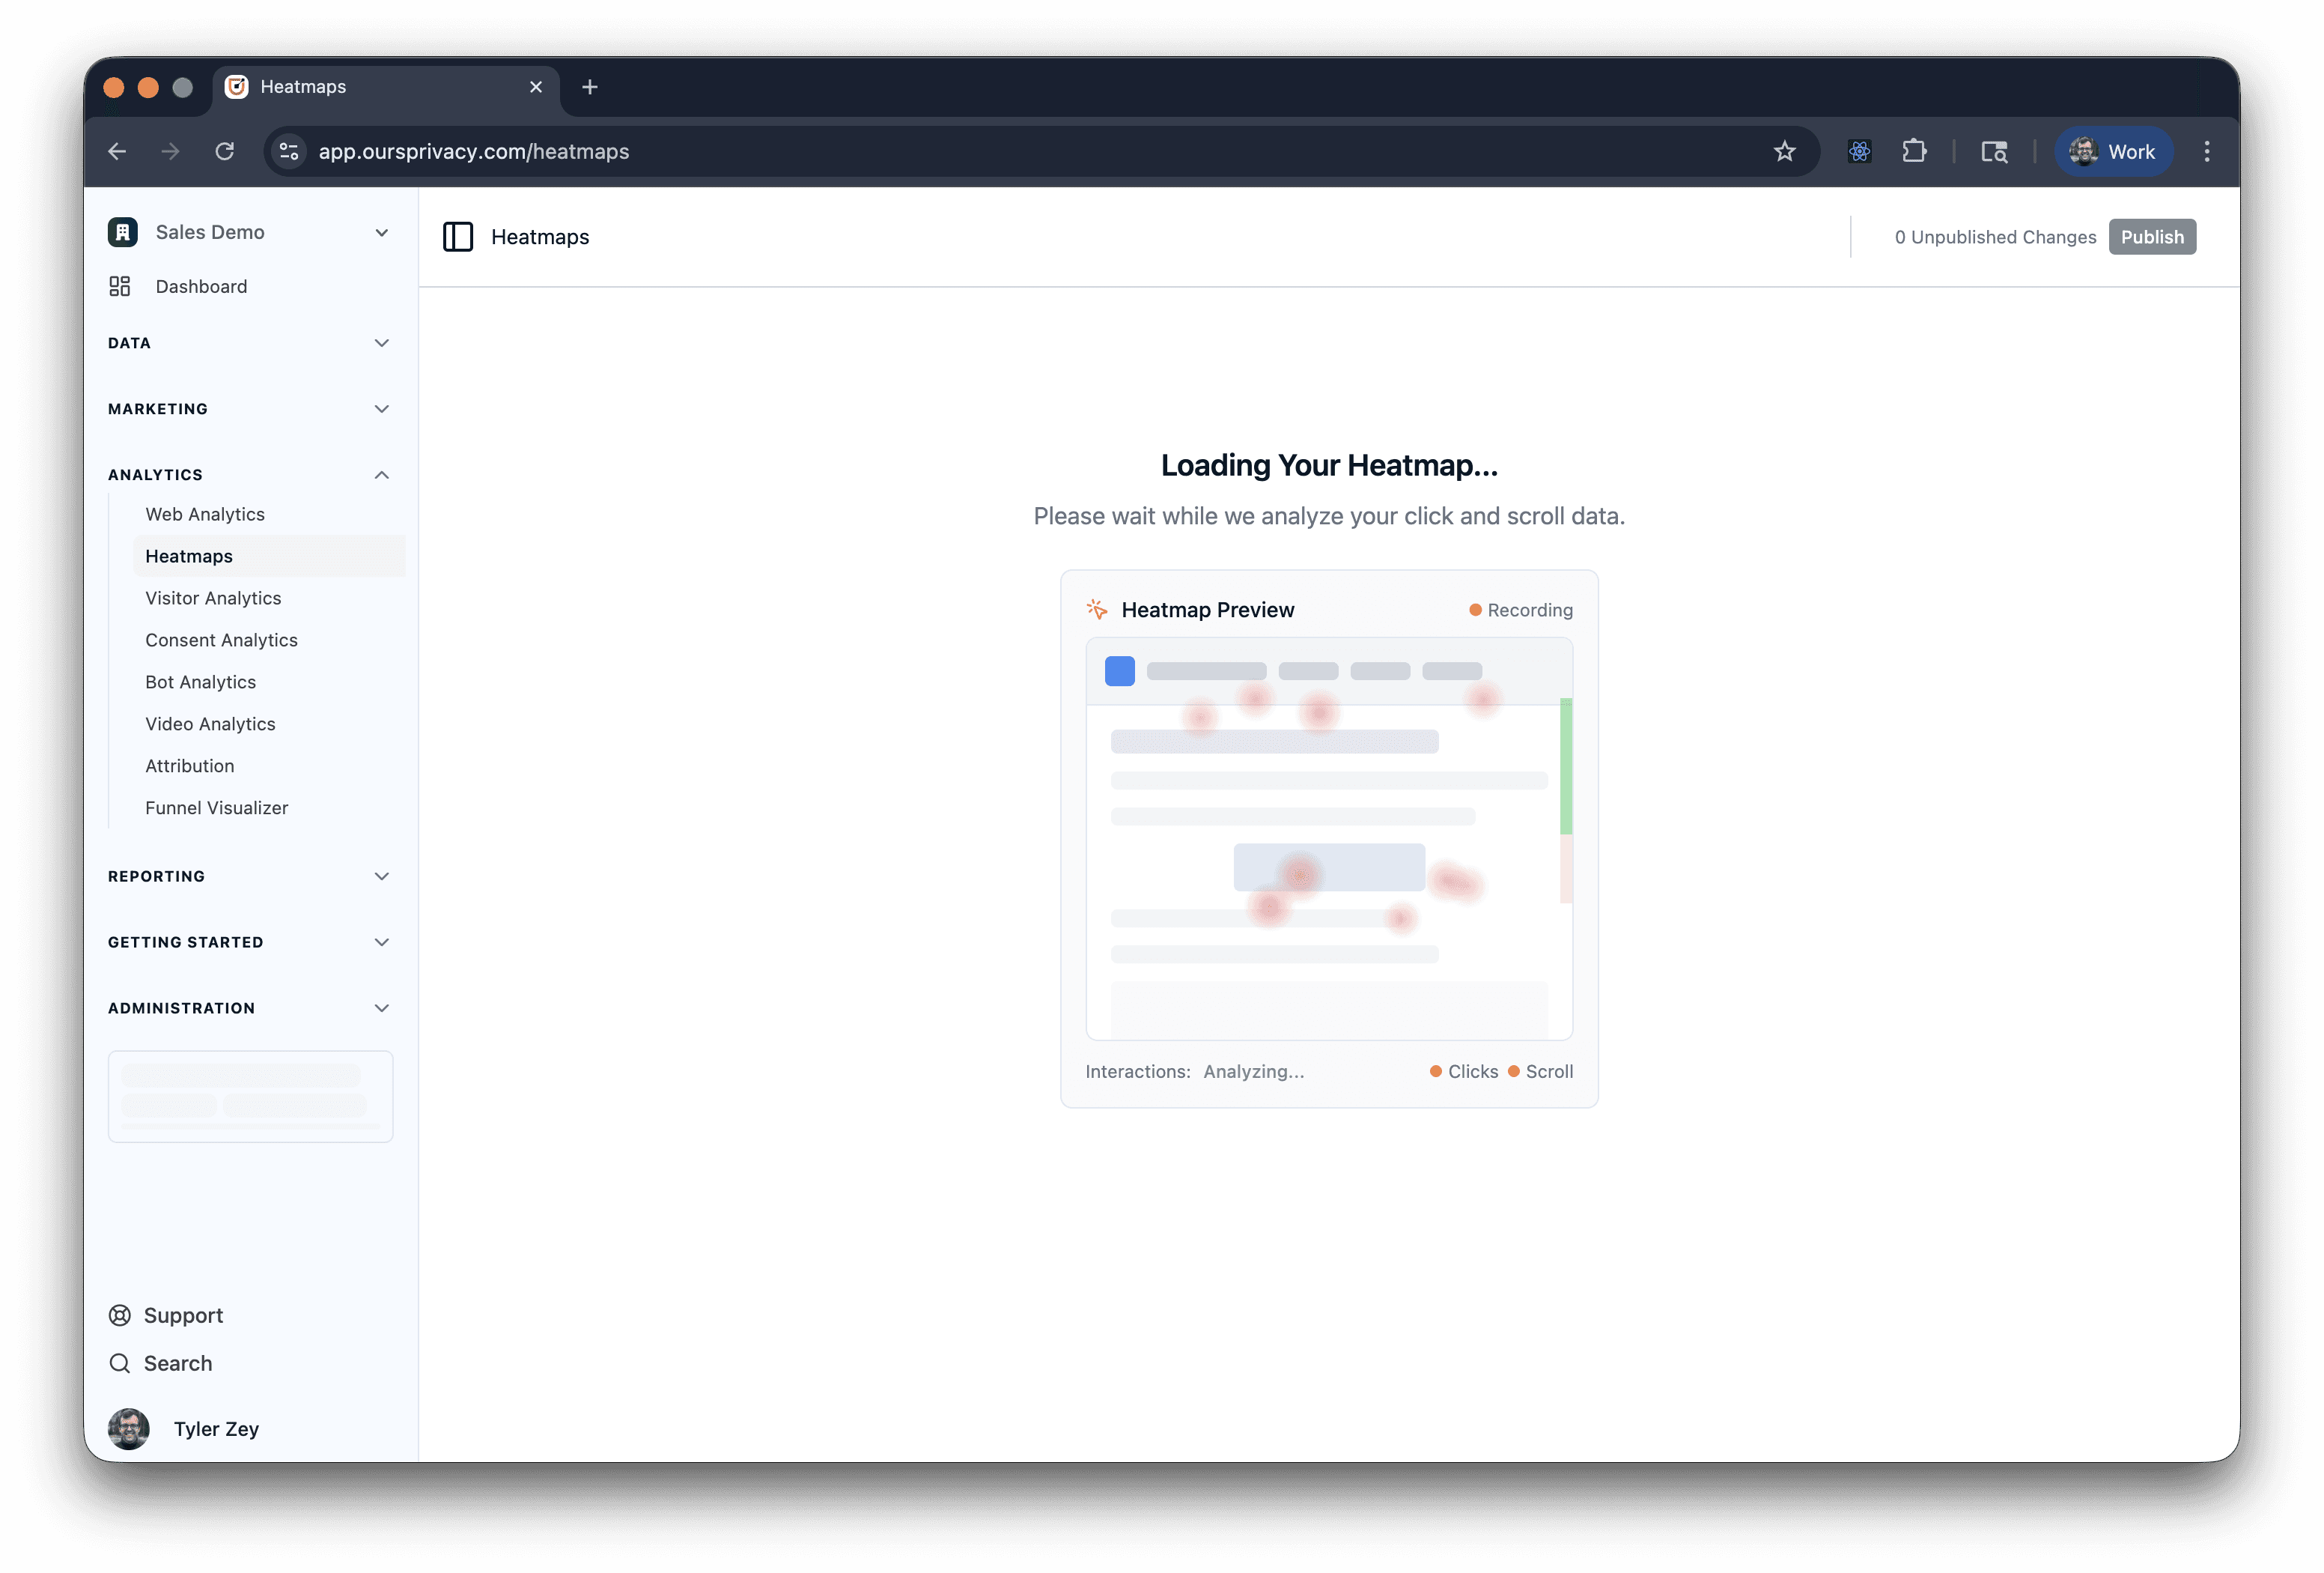Click the React DevTools extension icon
Screen dimensions: 2324x1573
click(1859, 151)
